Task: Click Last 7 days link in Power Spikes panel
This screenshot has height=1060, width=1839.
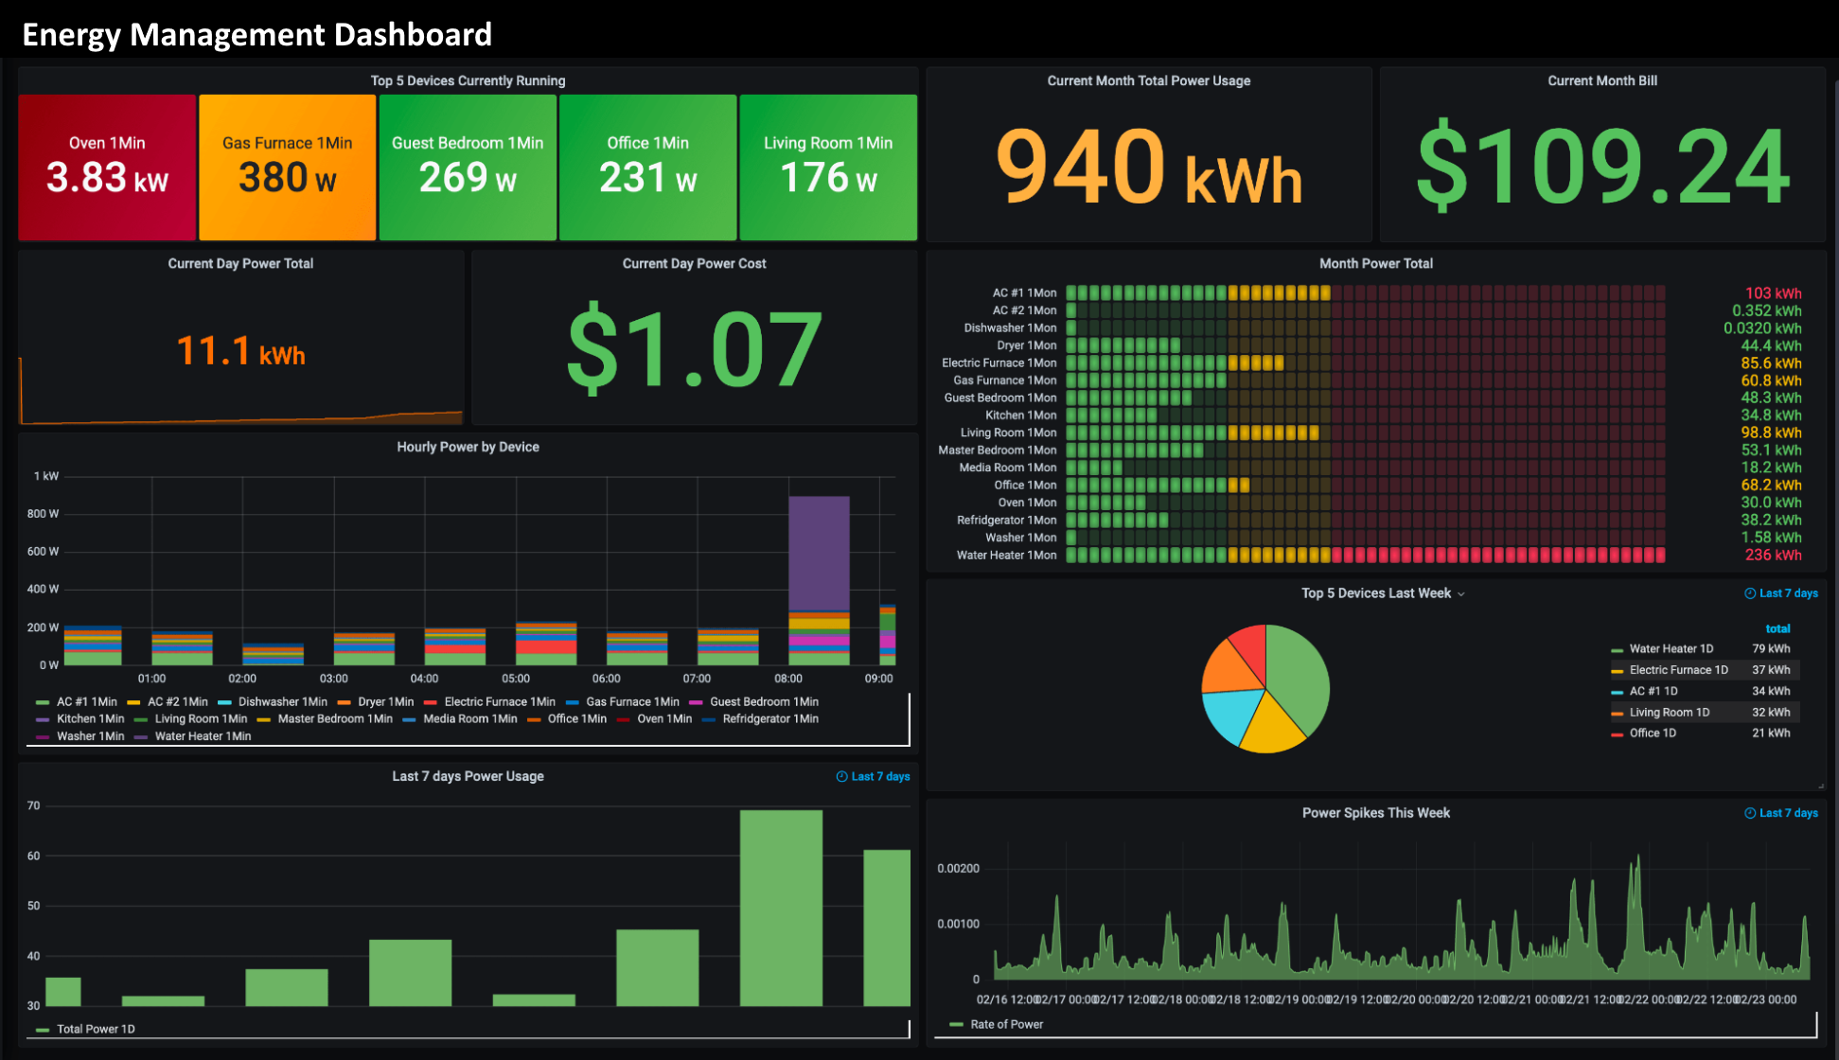Action: click(x=1788, y=813)
